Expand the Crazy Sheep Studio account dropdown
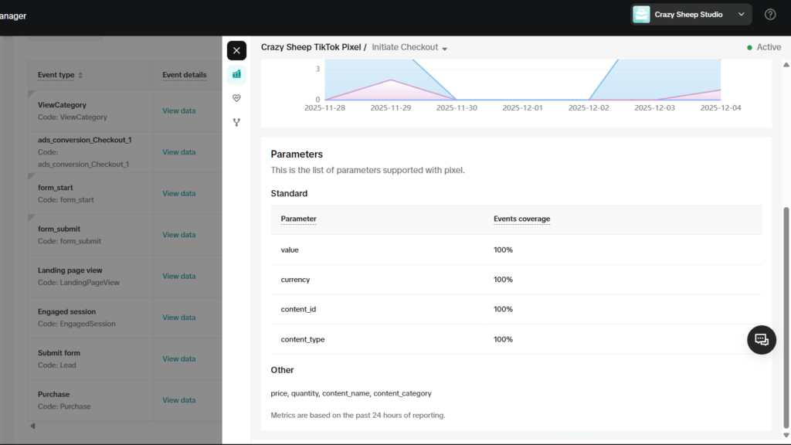The image size is (791, 445). click(x=742, y=15)
